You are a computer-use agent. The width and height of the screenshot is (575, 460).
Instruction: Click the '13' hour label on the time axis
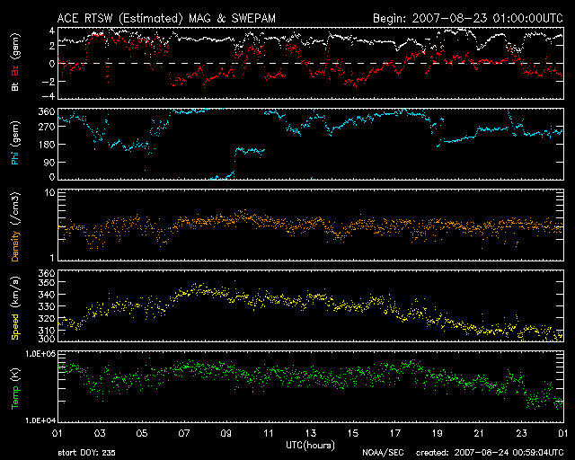311,433
